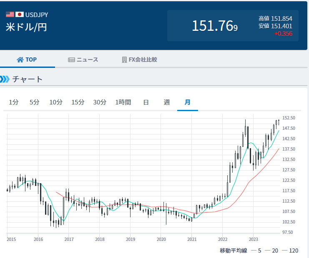Click the Japan flag icon
The image size is (309, 258).
(x=20, y=14)
